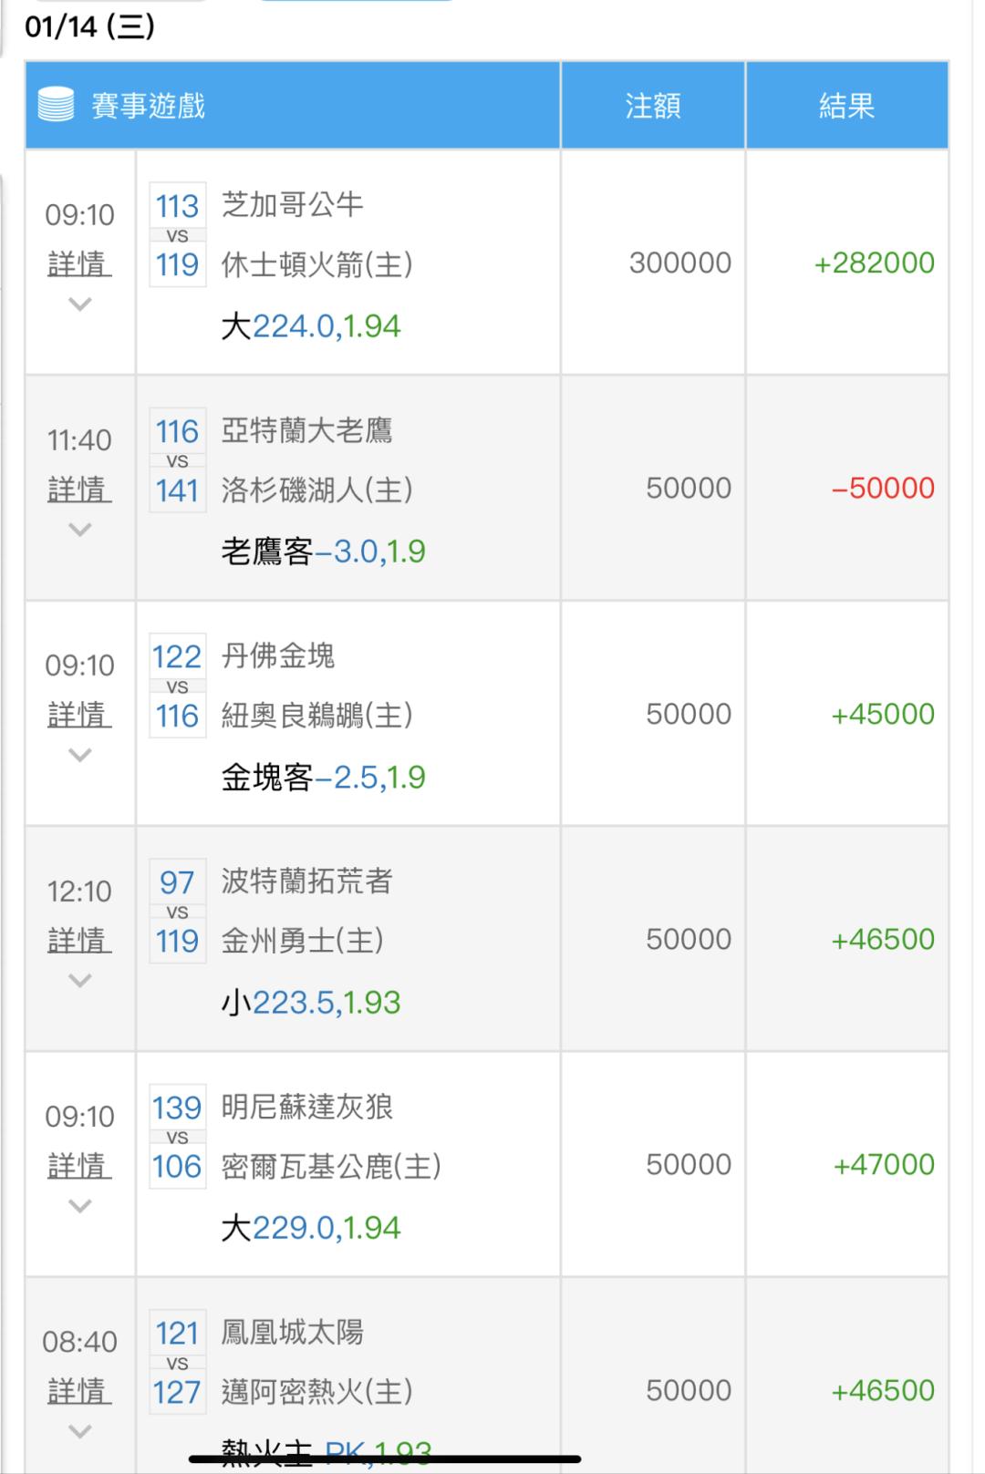985x1474 pixels.
Task: Click the 結果 column header
Action: click(x=846, y=106)
